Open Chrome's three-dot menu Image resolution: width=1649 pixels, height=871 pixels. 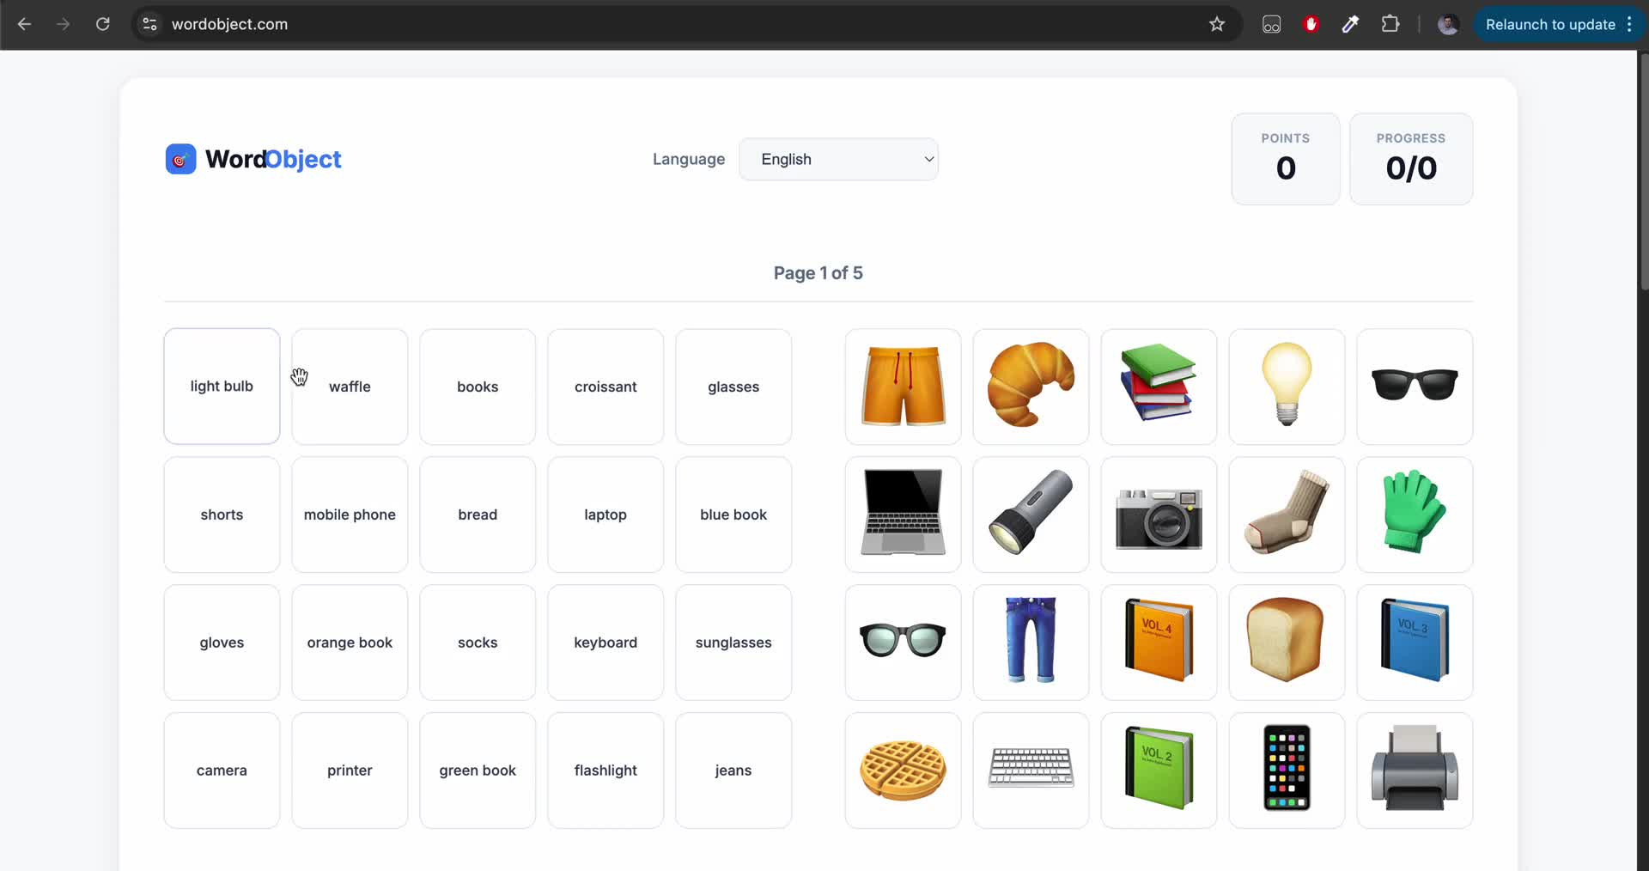pyautogui.click(x=1629, y=24)
